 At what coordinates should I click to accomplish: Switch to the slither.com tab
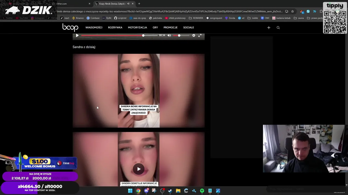point(71,4)
